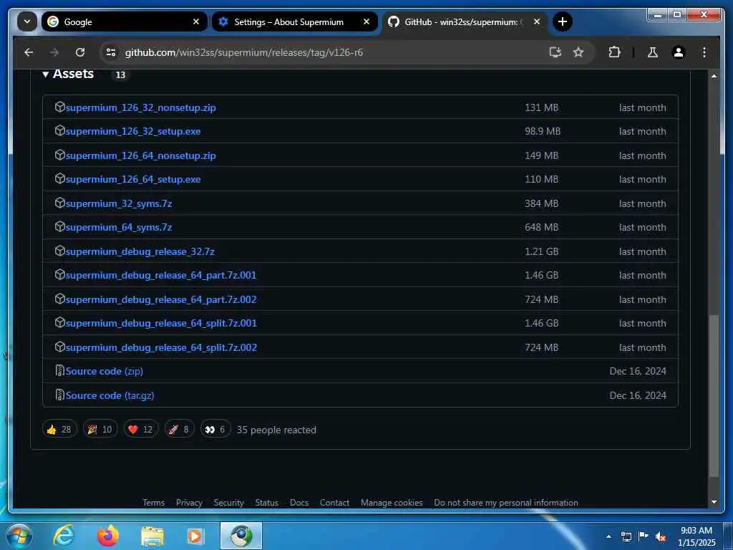
Task: Close the Google tab
Action: (196, 21)
